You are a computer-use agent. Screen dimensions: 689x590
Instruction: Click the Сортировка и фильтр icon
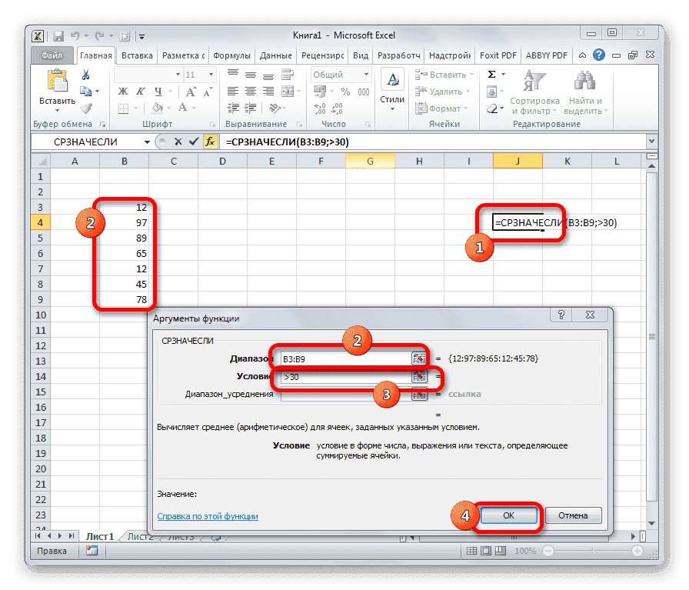(x=536, y=81)
